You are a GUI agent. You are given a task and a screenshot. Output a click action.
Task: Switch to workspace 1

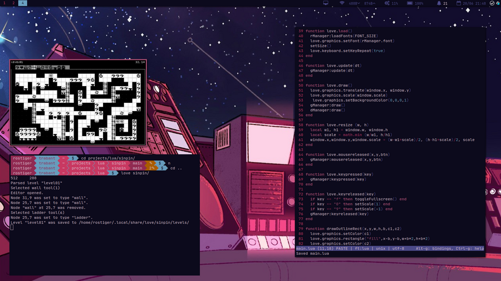(x=4, y=3)
